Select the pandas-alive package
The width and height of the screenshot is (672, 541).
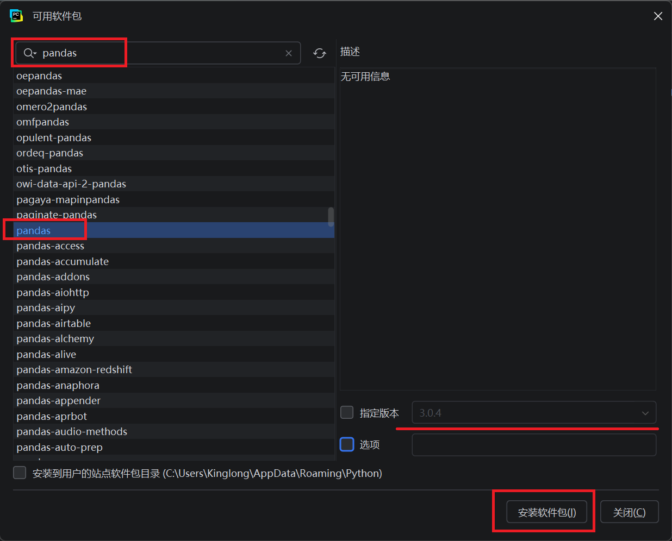(x=173, y=354)
